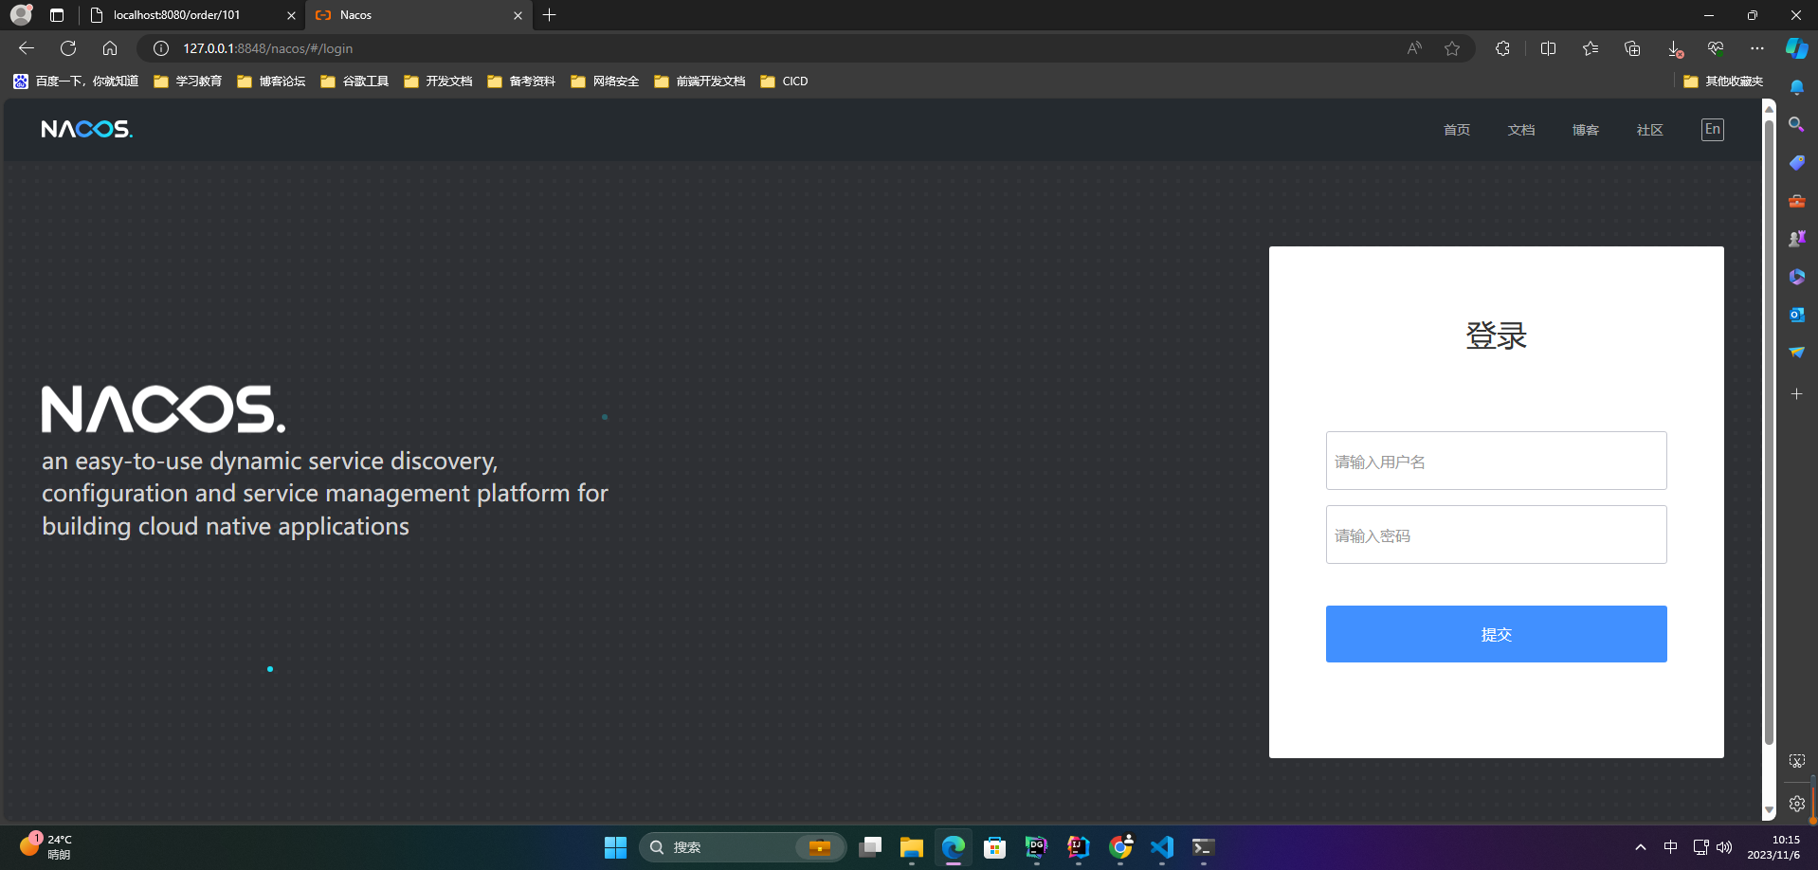Open sidebar shopping tag icon

click(1796, 163)
